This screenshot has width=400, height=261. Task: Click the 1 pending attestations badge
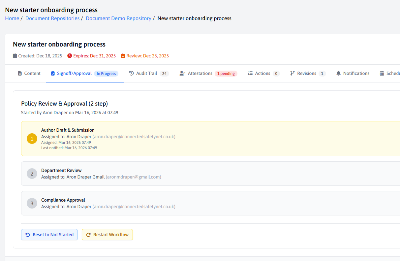226,74
